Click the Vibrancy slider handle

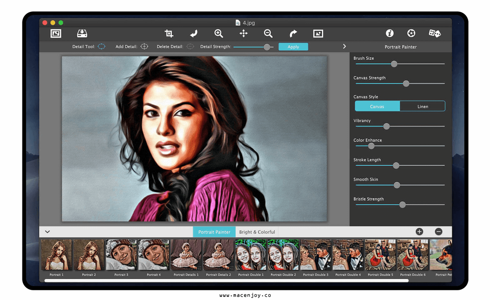click(387, 127)
